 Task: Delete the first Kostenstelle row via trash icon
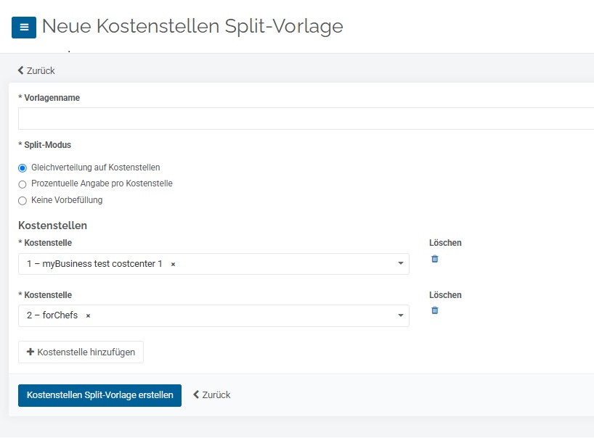(x=435, y=259)
